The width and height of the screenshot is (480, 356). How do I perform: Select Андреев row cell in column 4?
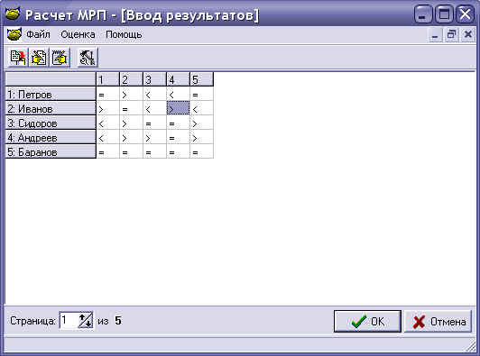178,137
